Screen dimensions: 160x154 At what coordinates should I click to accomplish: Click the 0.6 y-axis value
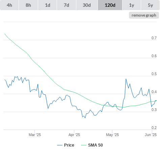pyautogui.click(x=154, y=56)
